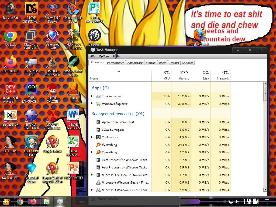
Task: Expand the Task Manager process row
Action: (92, 96)
